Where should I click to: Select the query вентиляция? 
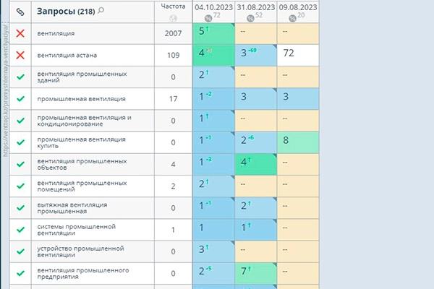pyautogui.click(x=56, y=33)
